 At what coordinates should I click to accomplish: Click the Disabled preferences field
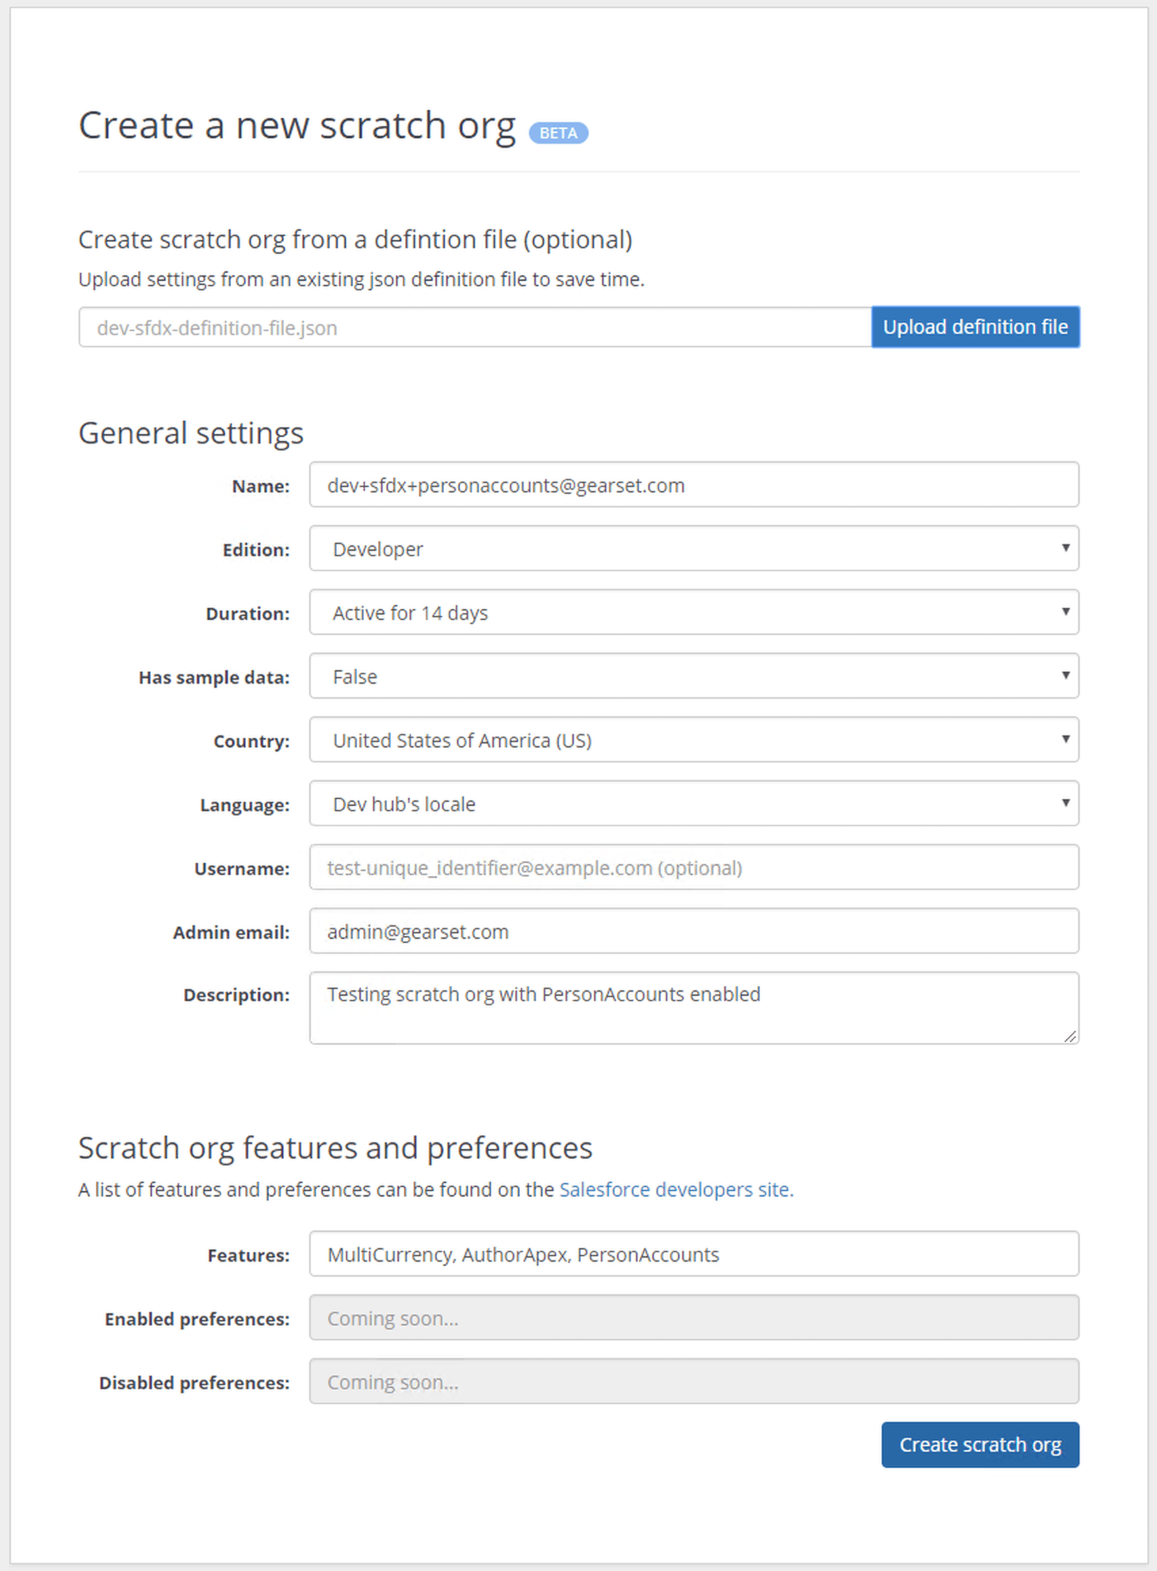pyautogui.click(x=693, y=1381)
